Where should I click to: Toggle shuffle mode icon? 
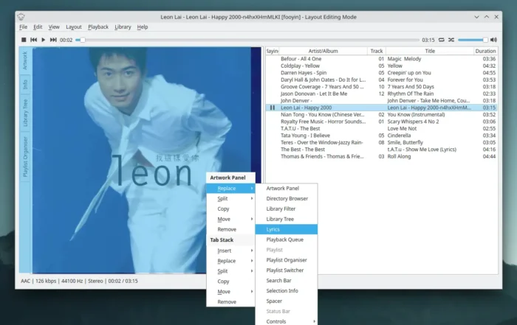[x=451, y=40]
